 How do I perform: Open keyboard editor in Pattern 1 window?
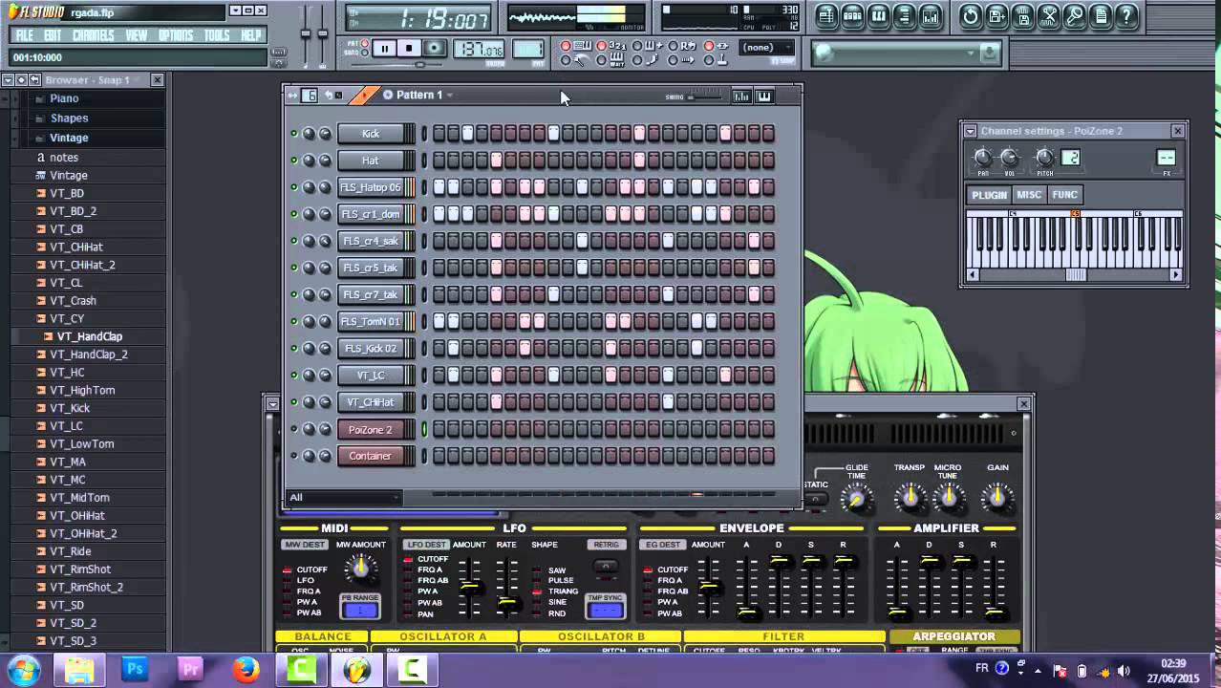point(764,96)
